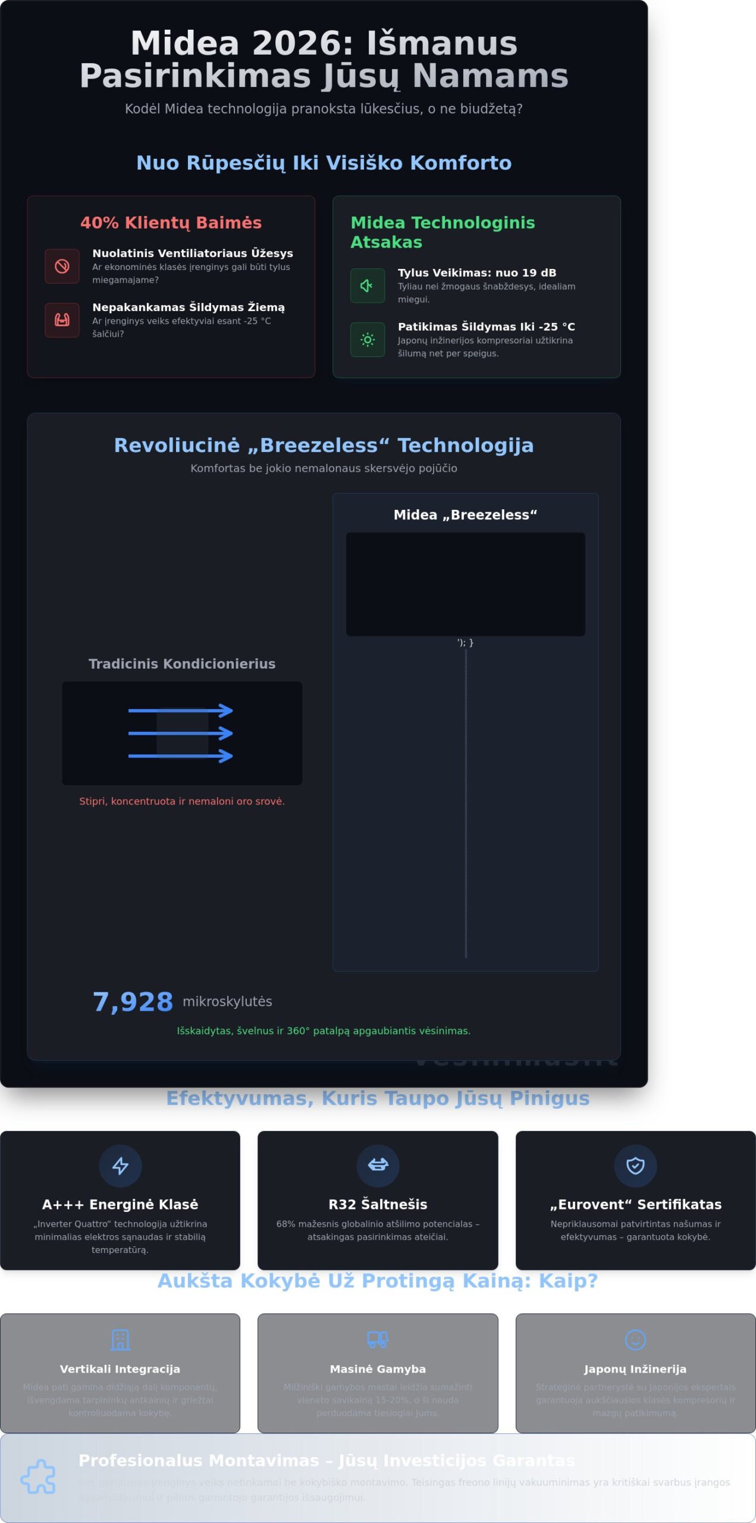Screen dimensions: 756x1523
Task: Click the red heading 40% Klientų Baimės
Action: (171, 223)
